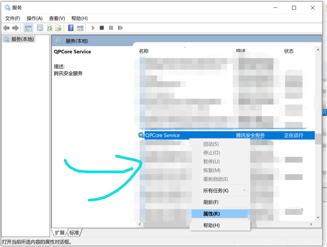Maximize the 服务 window
This screenshot has width=327, height=247.
pos(294,8)
